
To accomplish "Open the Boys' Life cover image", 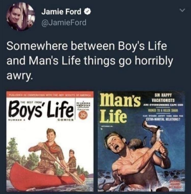I will (50, 141).
